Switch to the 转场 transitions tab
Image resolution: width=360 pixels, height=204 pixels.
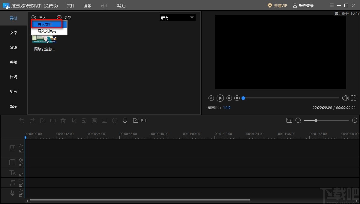(x=13, y=77)
